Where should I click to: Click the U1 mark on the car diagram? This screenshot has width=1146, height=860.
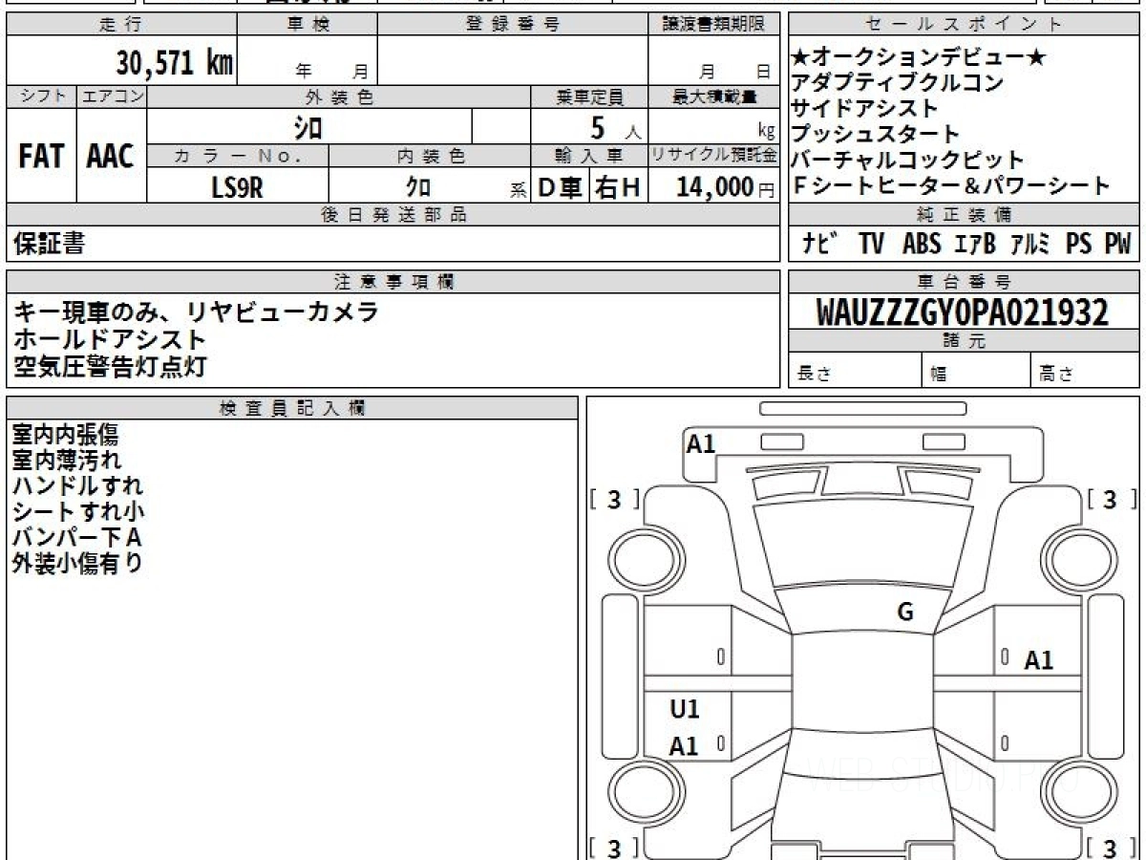685,709
